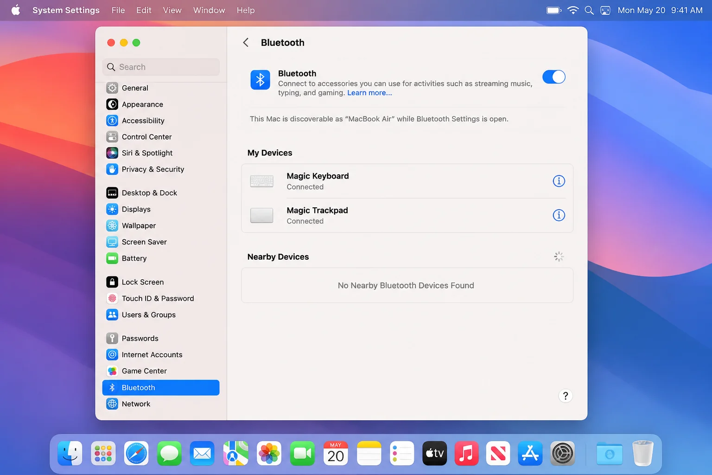The width and height of the screenshot is (712, 475).
Task: Open Spotlight search in menu bar
Action: (589, 10)
